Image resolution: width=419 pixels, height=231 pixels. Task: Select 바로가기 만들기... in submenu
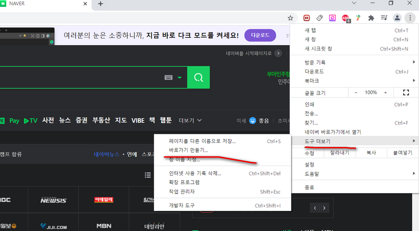[x=223, y=150]
